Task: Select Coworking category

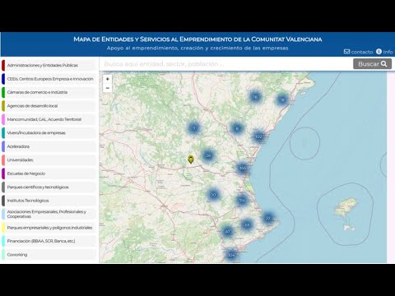Action: coord(49,255)
